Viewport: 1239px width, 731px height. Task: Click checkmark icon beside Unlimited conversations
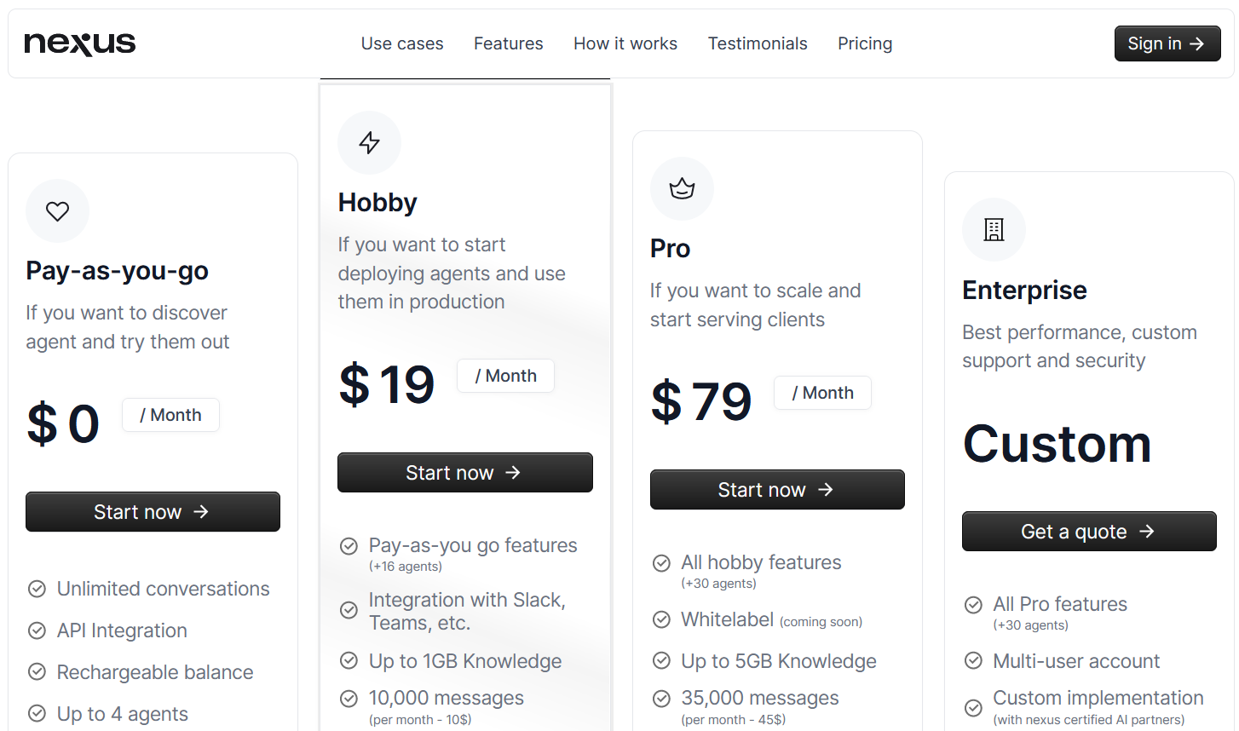click(37, 589)
